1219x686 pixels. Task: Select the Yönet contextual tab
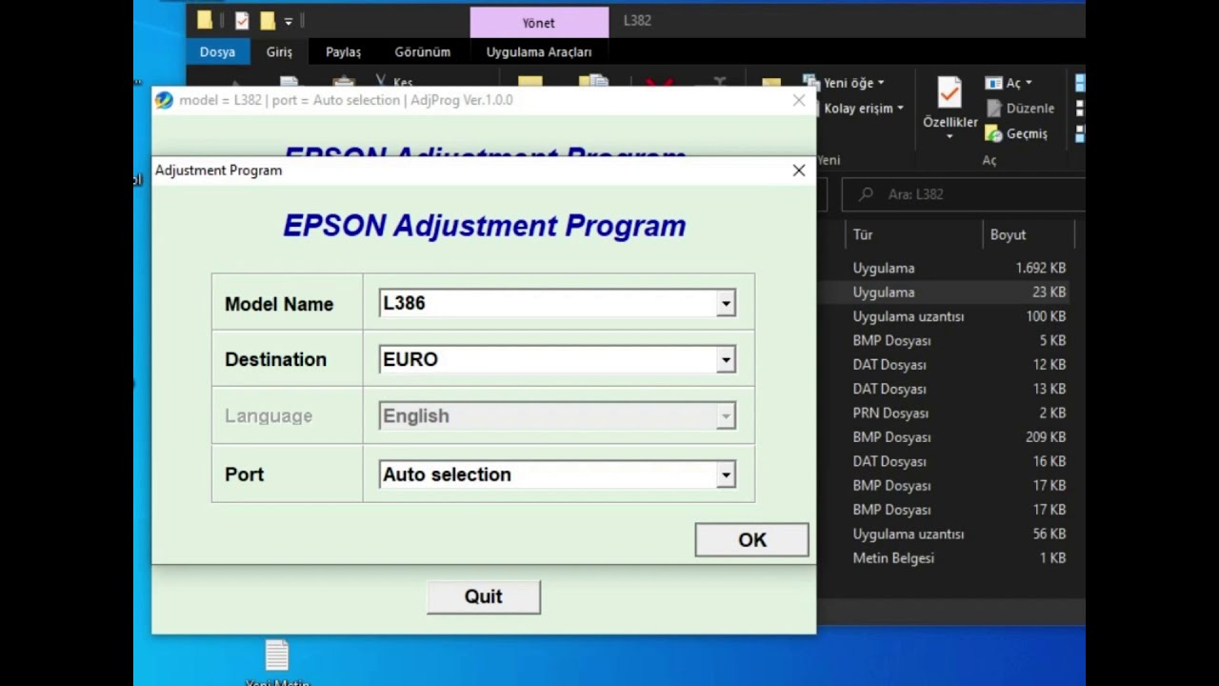539,23
